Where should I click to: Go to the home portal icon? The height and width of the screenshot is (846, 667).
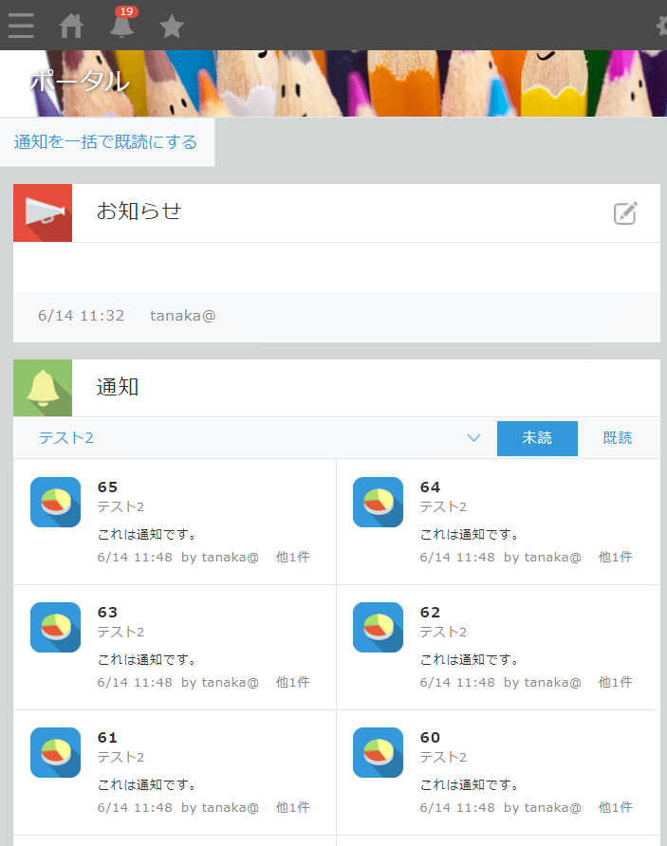[71, 26]
